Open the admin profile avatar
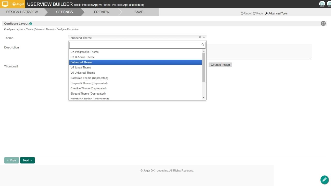331x186 pixels. pyautogui.click(x=322, y=4)
